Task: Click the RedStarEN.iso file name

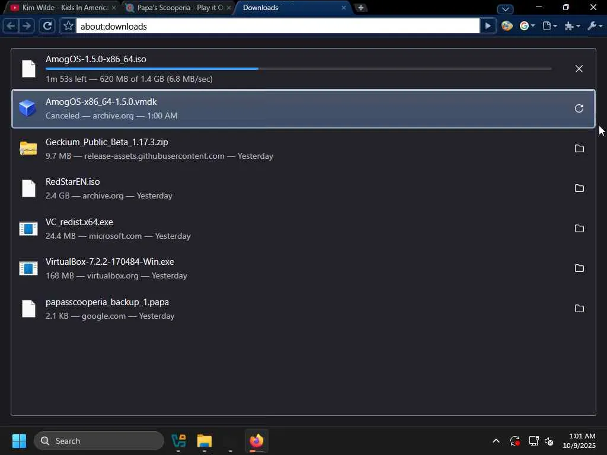Action: 73,182
